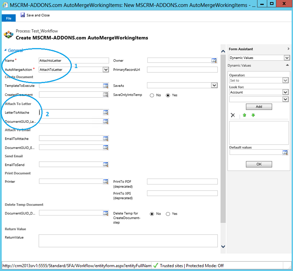Open lookup for Printer field
Viewport: 293px width, 271px height.
click(105, 181)
